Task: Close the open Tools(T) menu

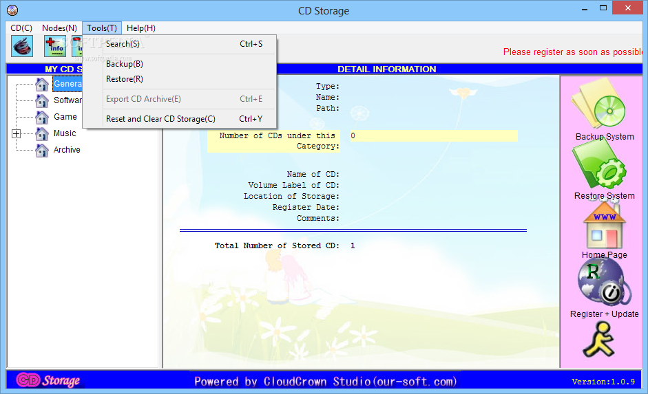Action: tap(102, 28)
